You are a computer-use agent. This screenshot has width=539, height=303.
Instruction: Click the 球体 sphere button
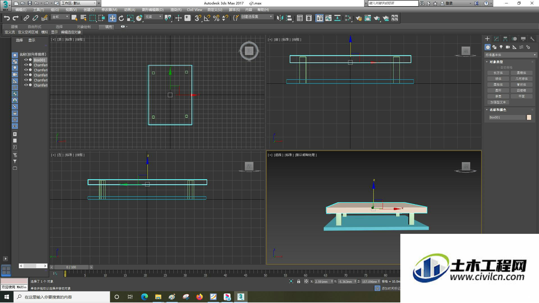(498, 79)
